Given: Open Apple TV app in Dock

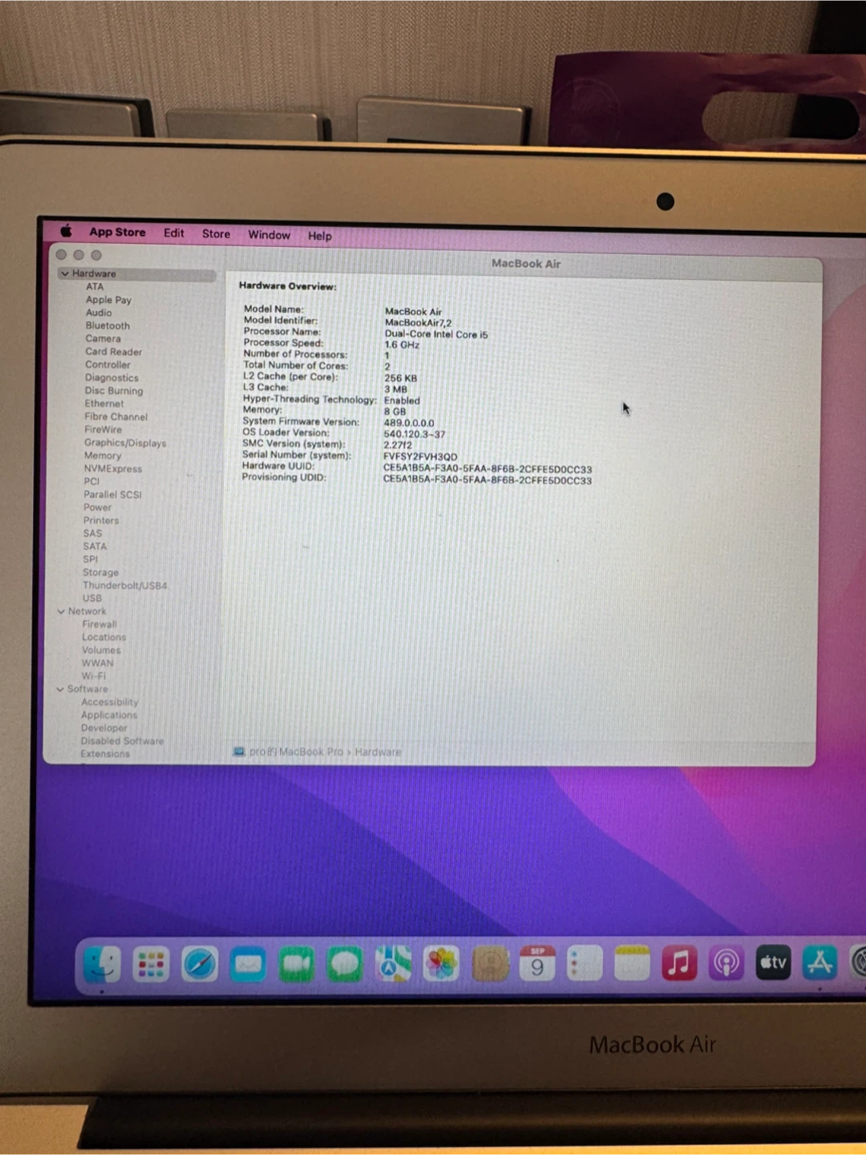Looking at the screenshot, I should click(x=773, y=962).
